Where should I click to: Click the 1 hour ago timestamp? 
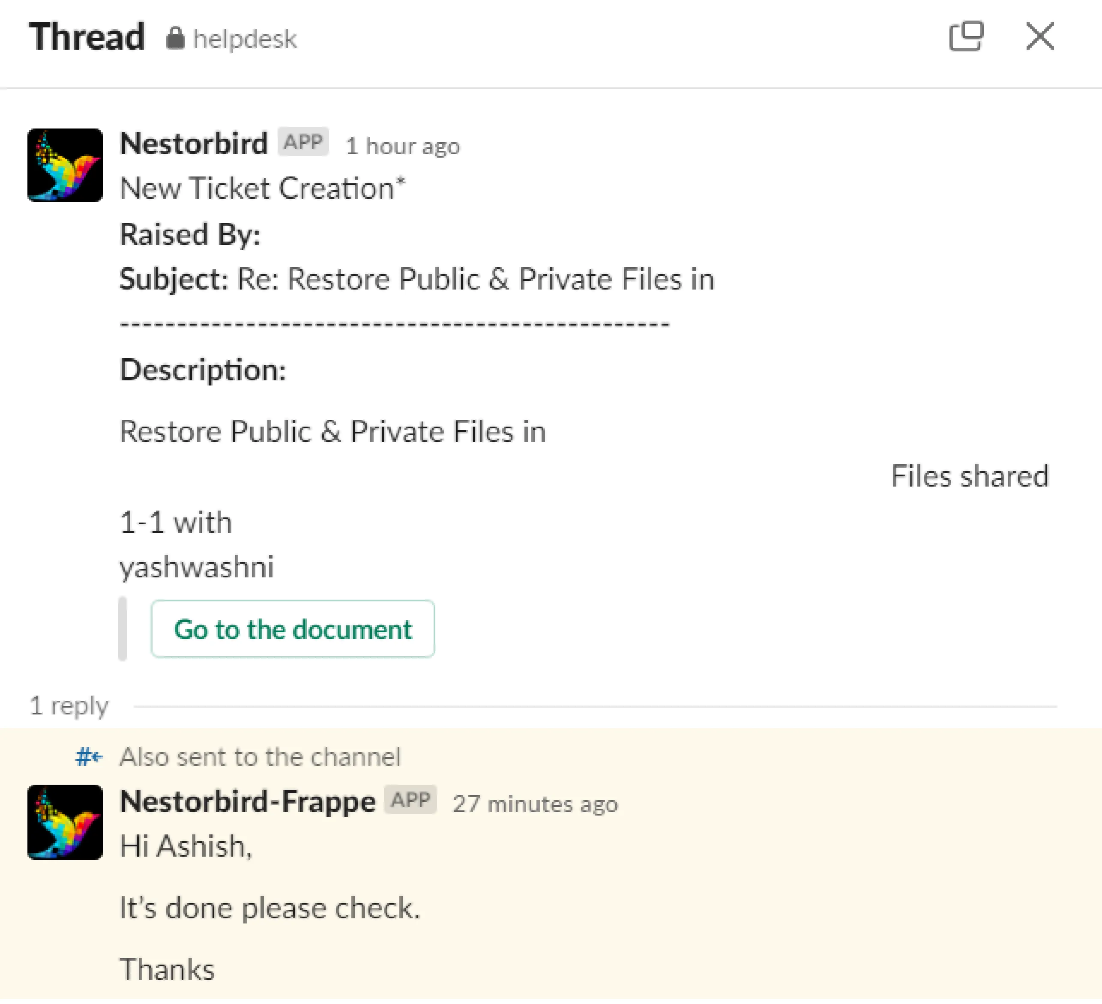coord(403,146)
